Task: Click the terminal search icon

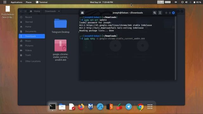Action: point(154,13)
